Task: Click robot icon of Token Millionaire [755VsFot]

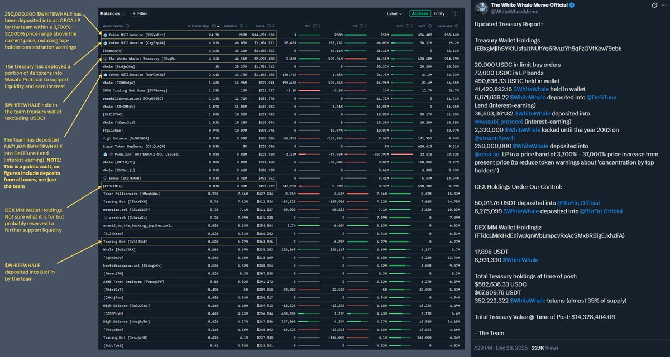Action: [105, 35]
